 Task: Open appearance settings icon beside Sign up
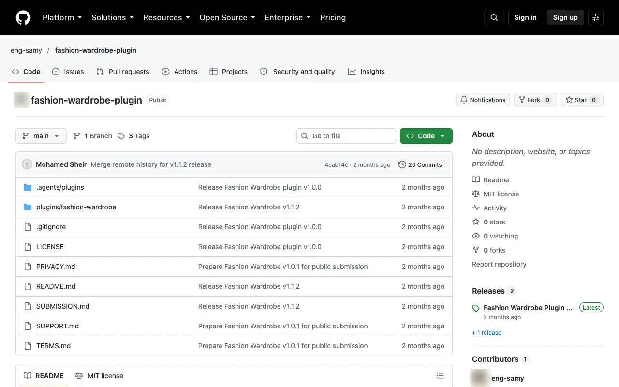(596, 17)
